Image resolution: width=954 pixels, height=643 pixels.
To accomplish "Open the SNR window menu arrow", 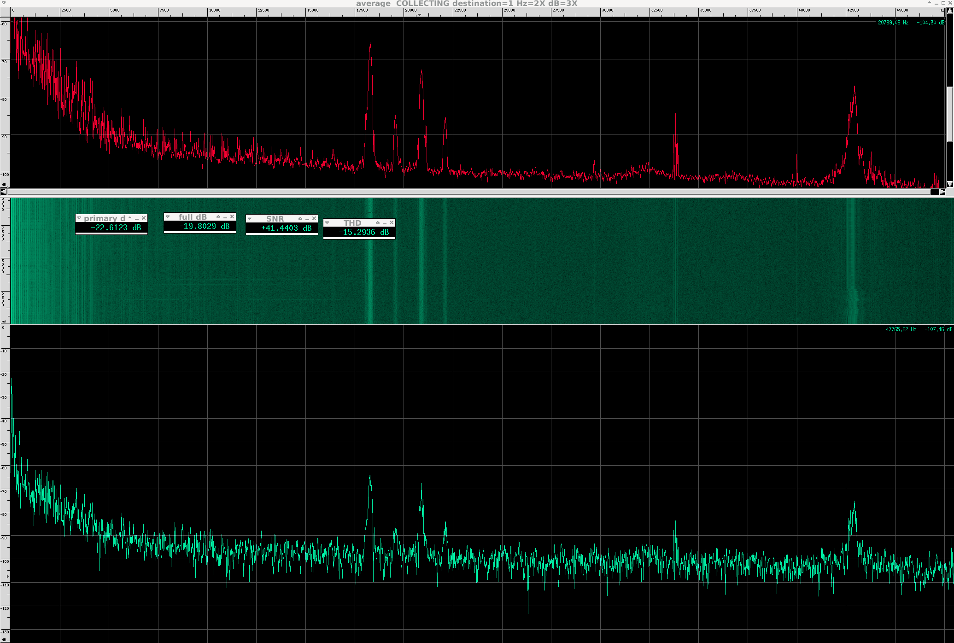I will coord(250,219).
